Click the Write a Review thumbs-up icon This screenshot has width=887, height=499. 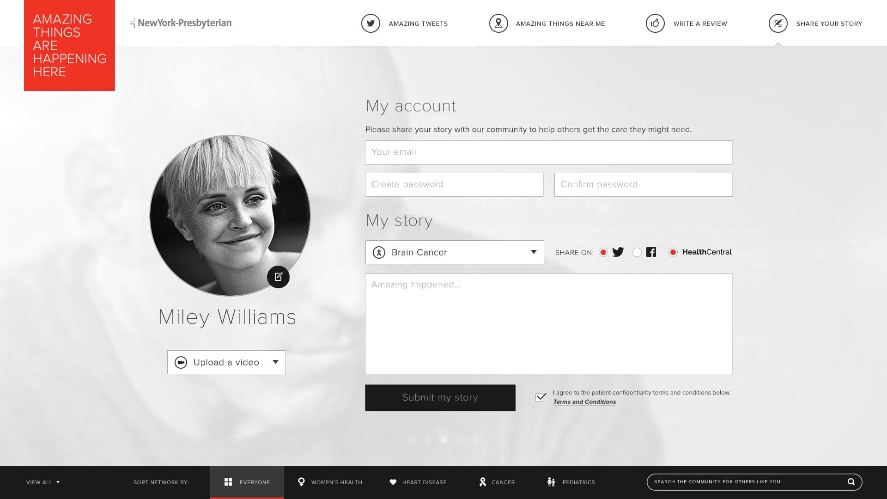click(655, 24)
